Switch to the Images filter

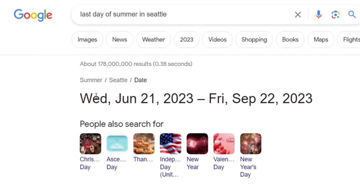[x=87, y=40]
